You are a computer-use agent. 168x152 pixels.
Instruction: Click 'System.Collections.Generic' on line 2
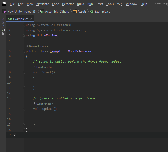click(x=61, y=30)
